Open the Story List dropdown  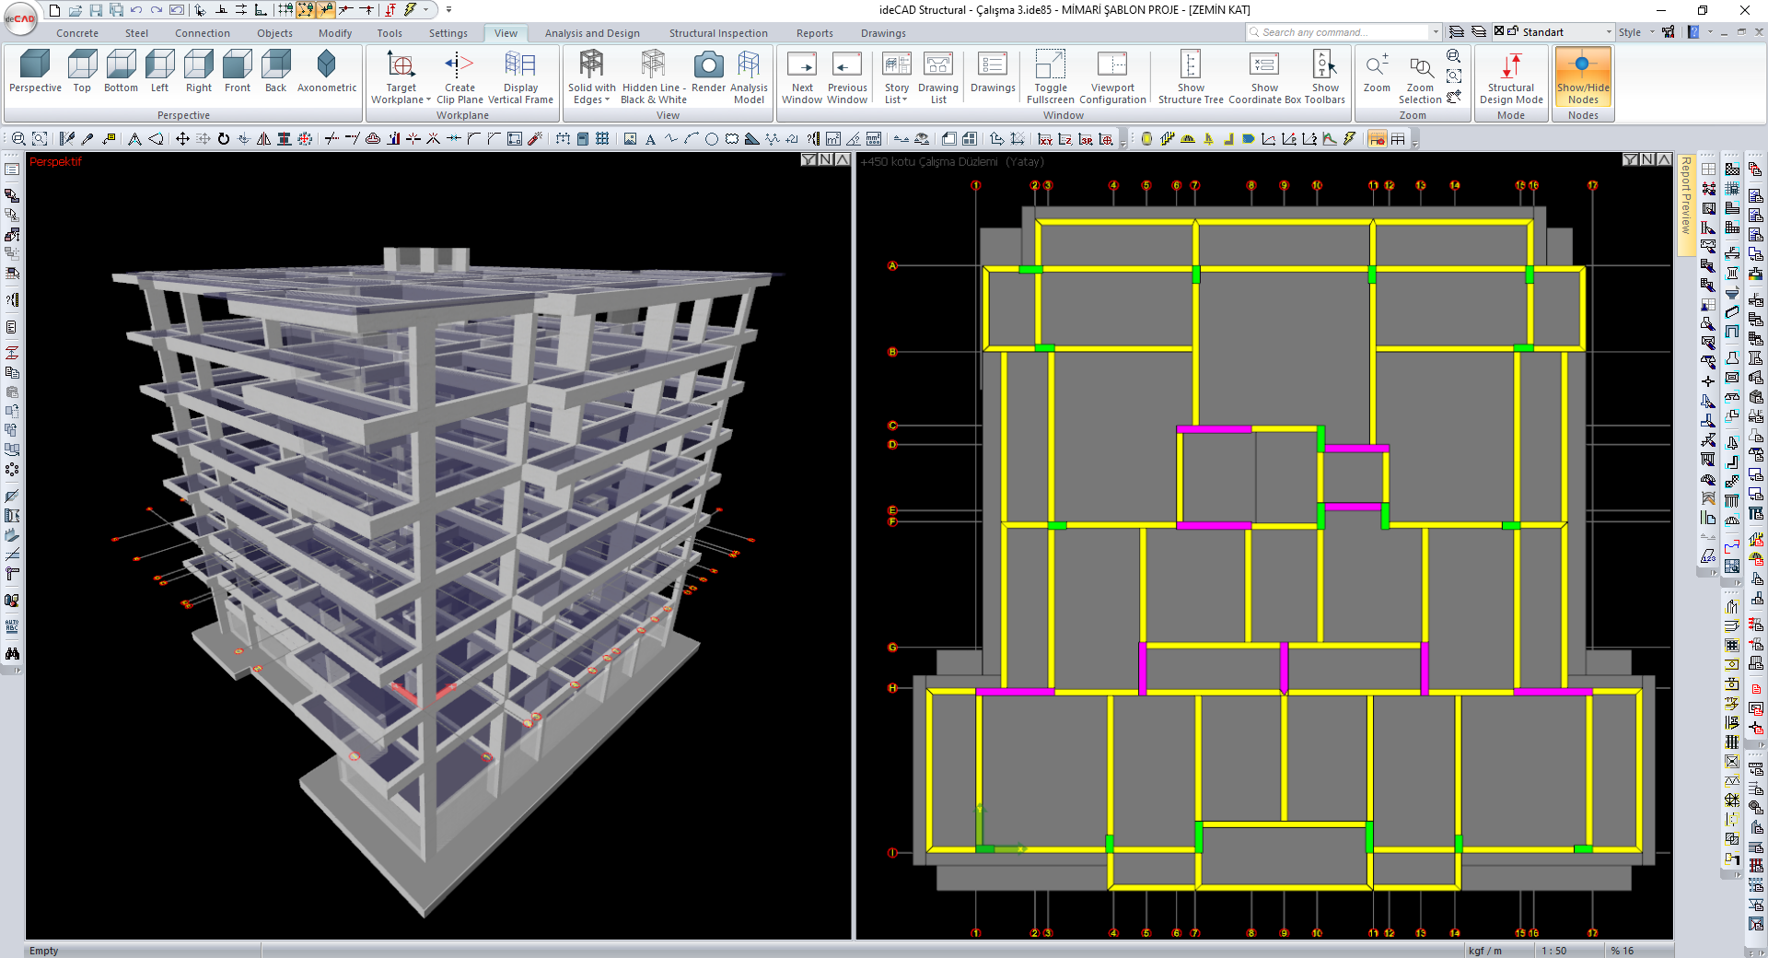pos(896,77)
